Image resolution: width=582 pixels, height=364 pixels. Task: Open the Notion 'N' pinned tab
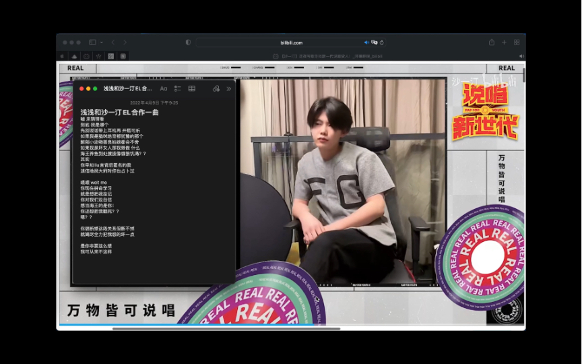click(123, 56)
